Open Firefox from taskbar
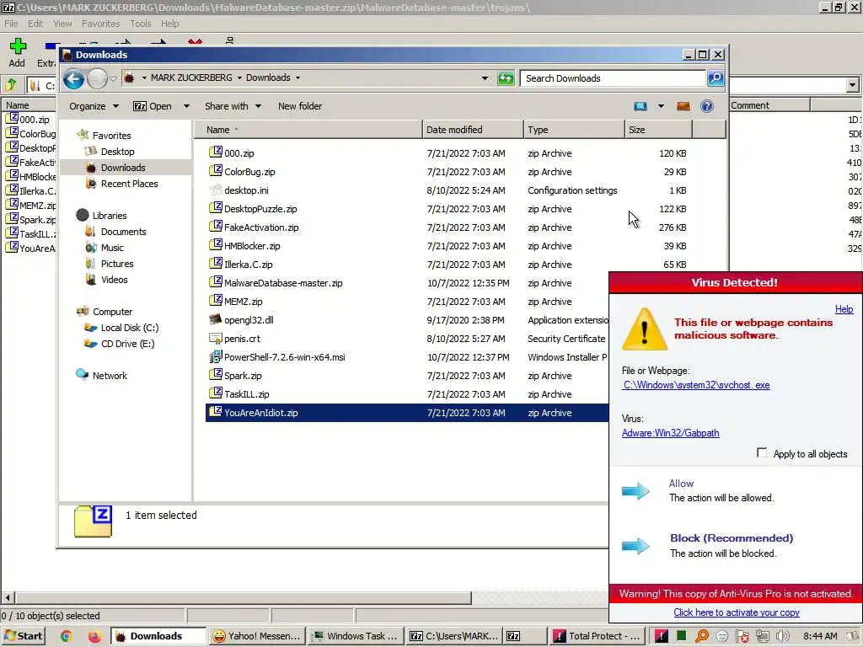Image resolution: width=863 pixels, height=647 pixels. click(94, 636)
